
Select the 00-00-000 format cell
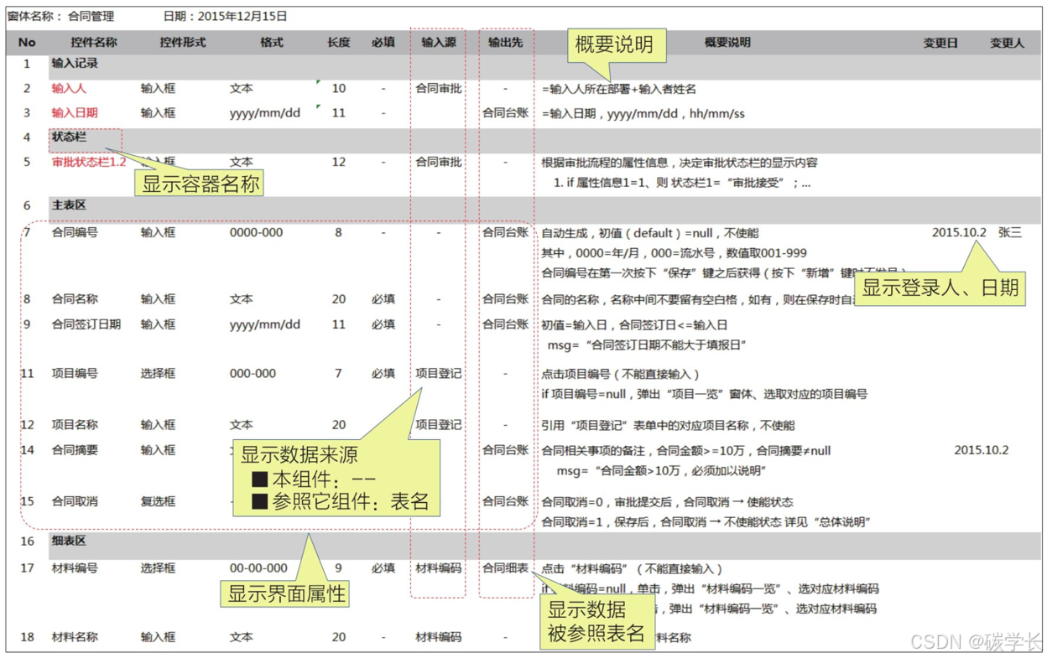258,567
